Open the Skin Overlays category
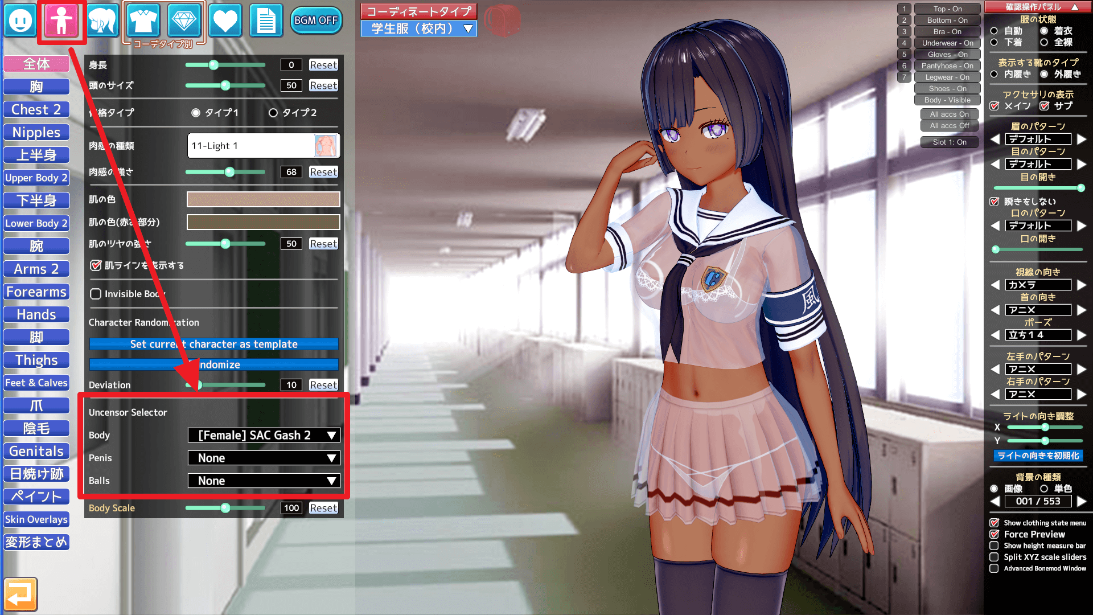Image resolution: width=1093 pixels, height=615 pixels. click(x=36, y=519)
